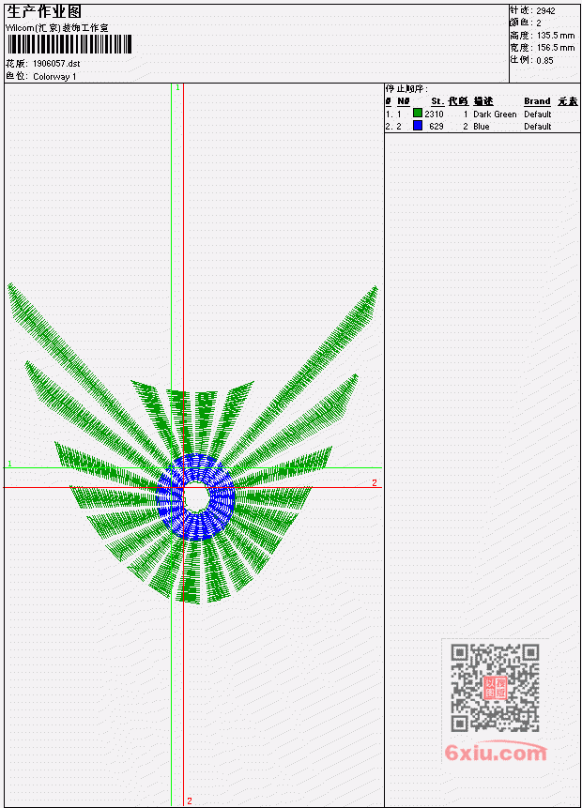The image size is (582, 808).
Task: Click the stitch count 2310 cell
Action: point(434,114)
